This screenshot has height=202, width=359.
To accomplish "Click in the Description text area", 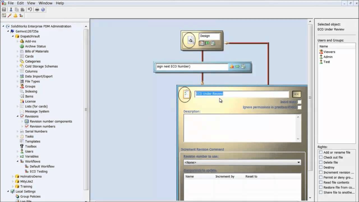I will [x=240, y=128].
